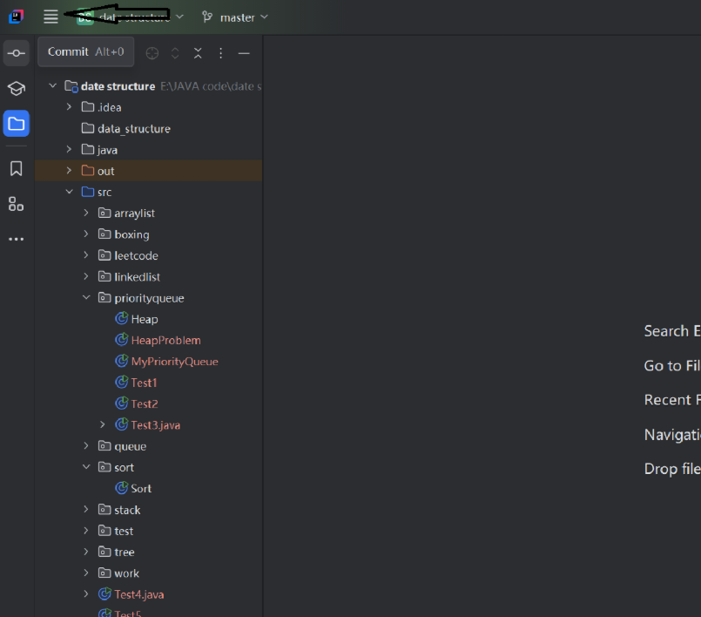Select the arraylist package row
Image resolution: width=701 pixels, height=617 pixels.
pos(148,213)
